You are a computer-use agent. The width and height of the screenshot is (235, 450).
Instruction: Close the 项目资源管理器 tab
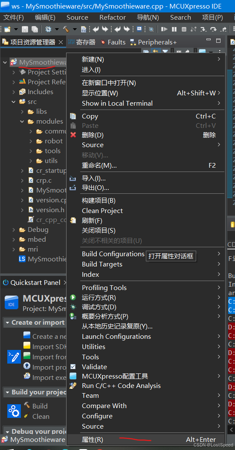point(61,42)
